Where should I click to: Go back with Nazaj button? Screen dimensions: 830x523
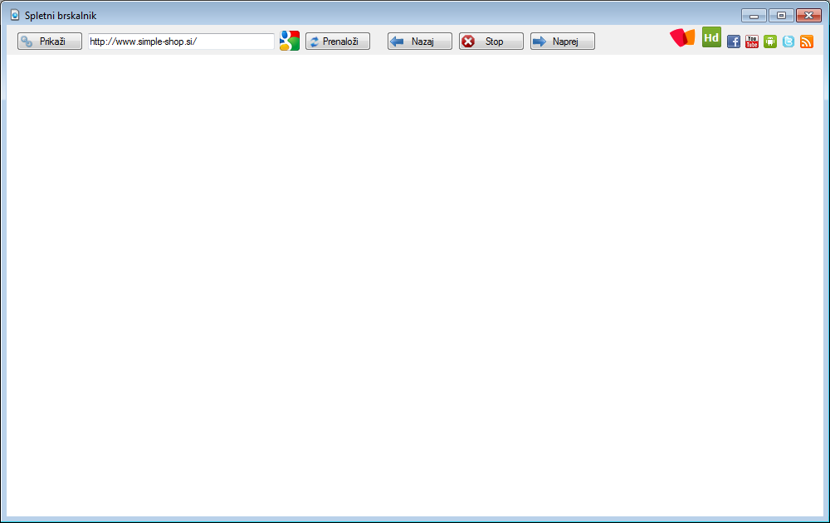tap(420, 42)
